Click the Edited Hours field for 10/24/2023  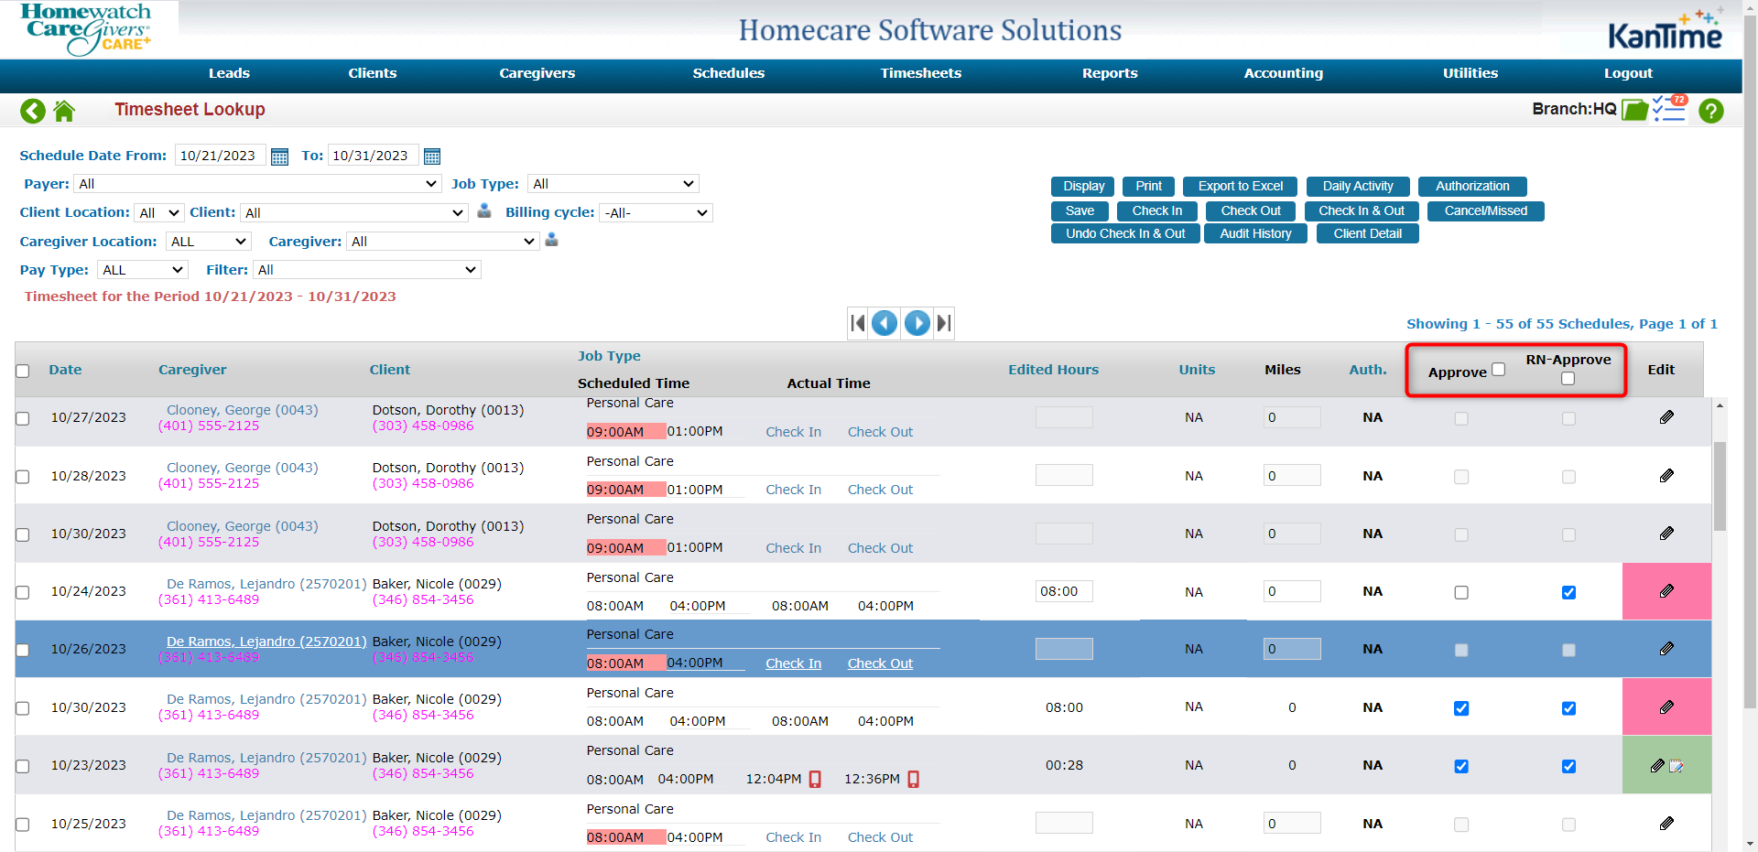[1063, 591]
